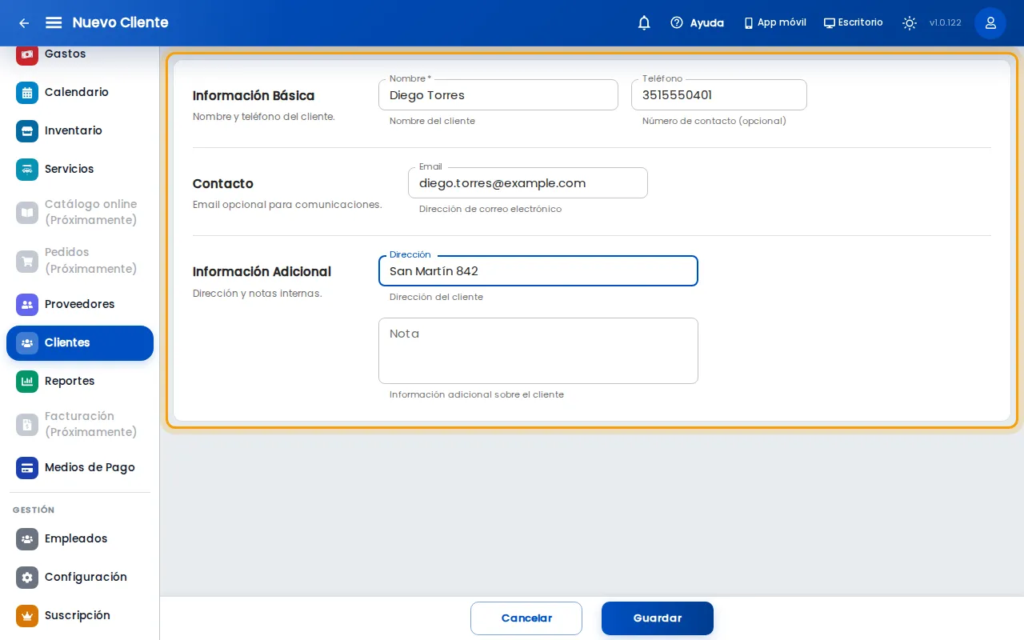This screenshot has height=640, width=1024.
Task: Click the Ayuda link text
Action: (707, 23)
